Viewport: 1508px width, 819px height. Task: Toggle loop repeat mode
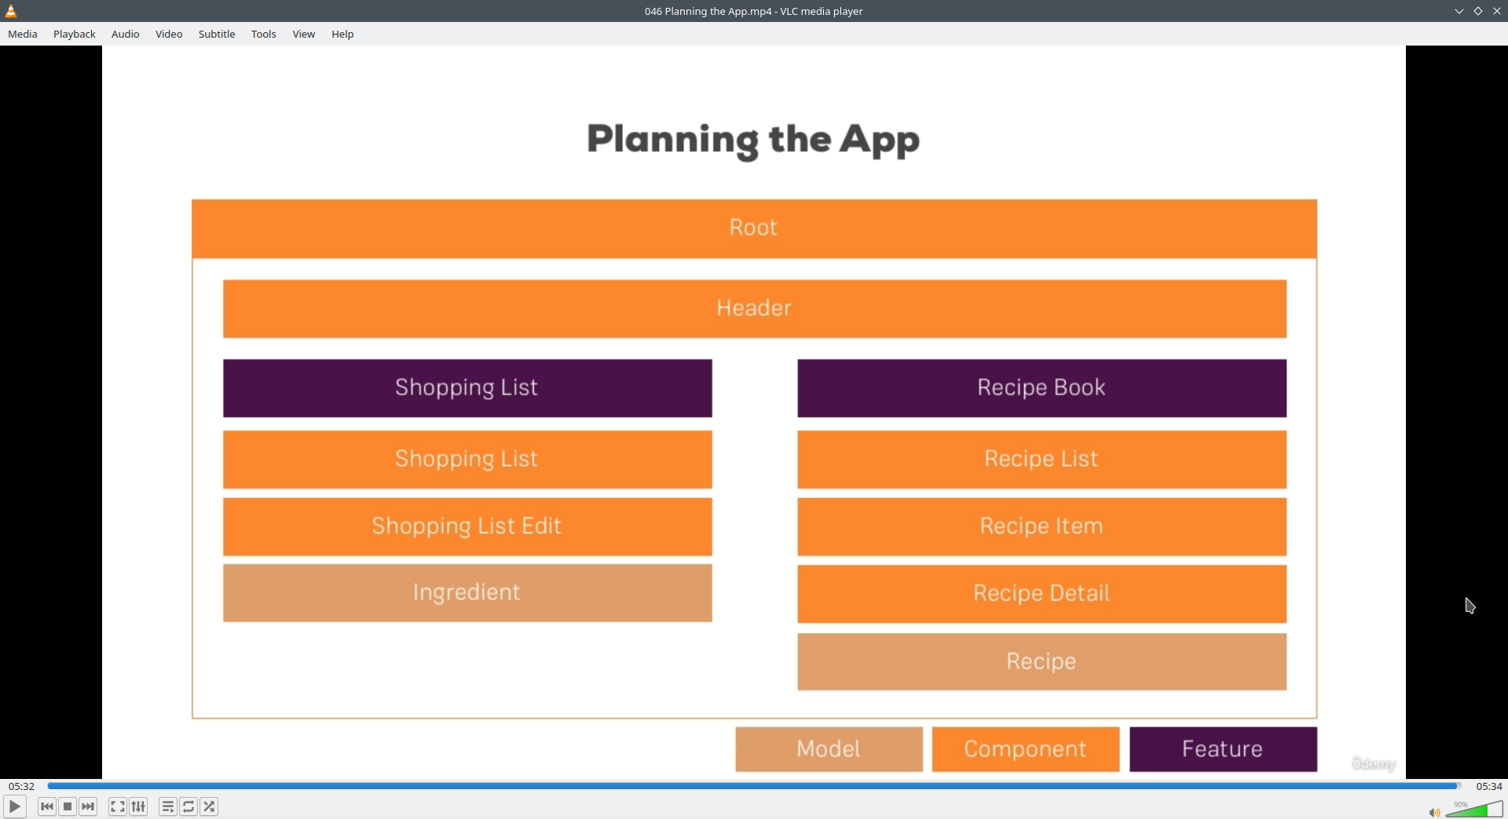(x=189, y=806)
